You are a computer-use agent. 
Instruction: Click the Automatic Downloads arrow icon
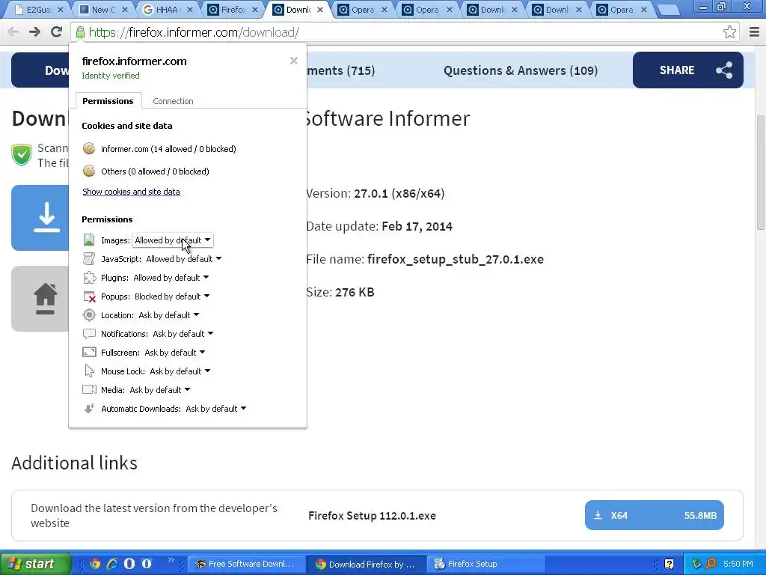click(x=89, y=409)
